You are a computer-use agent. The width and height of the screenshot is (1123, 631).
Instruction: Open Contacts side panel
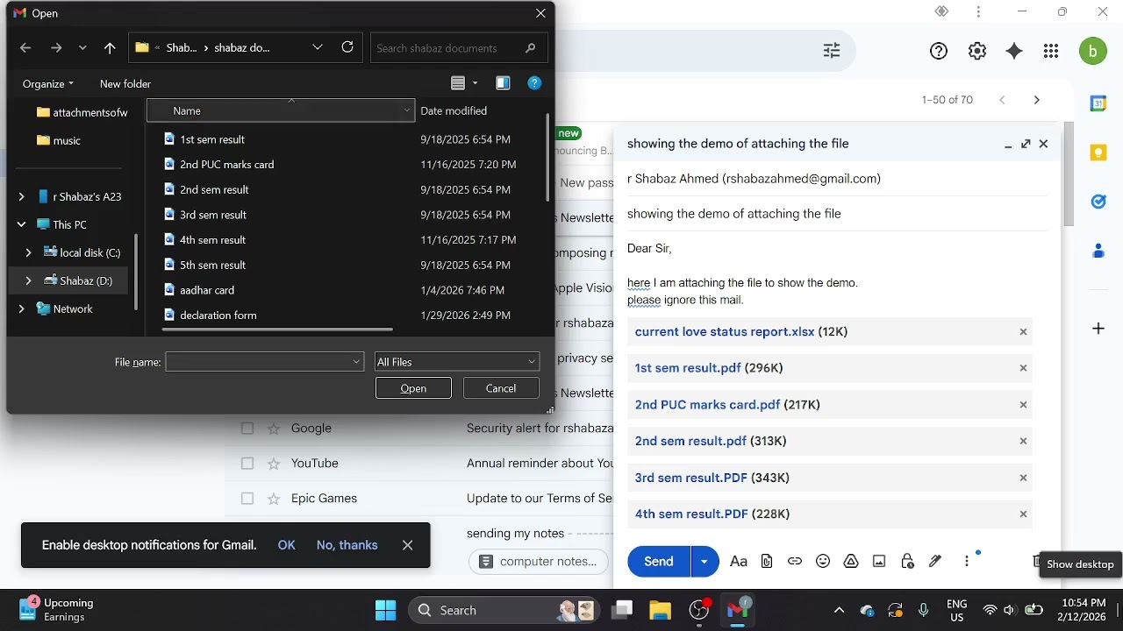click(x=1098, y=252)
